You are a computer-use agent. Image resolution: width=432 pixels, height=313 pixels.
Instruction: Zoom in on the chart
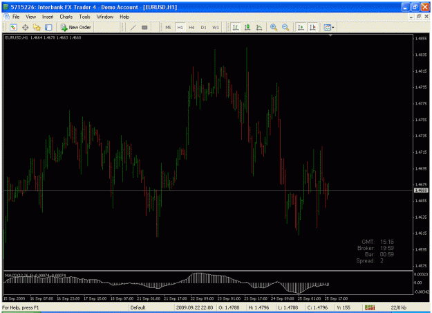coord(274,27)
